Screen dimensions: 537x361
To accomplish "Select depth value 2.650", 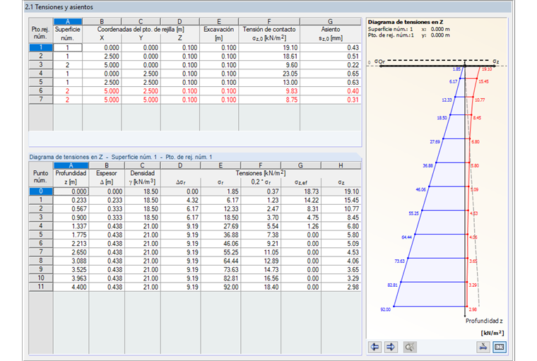I will click(71, 252).
